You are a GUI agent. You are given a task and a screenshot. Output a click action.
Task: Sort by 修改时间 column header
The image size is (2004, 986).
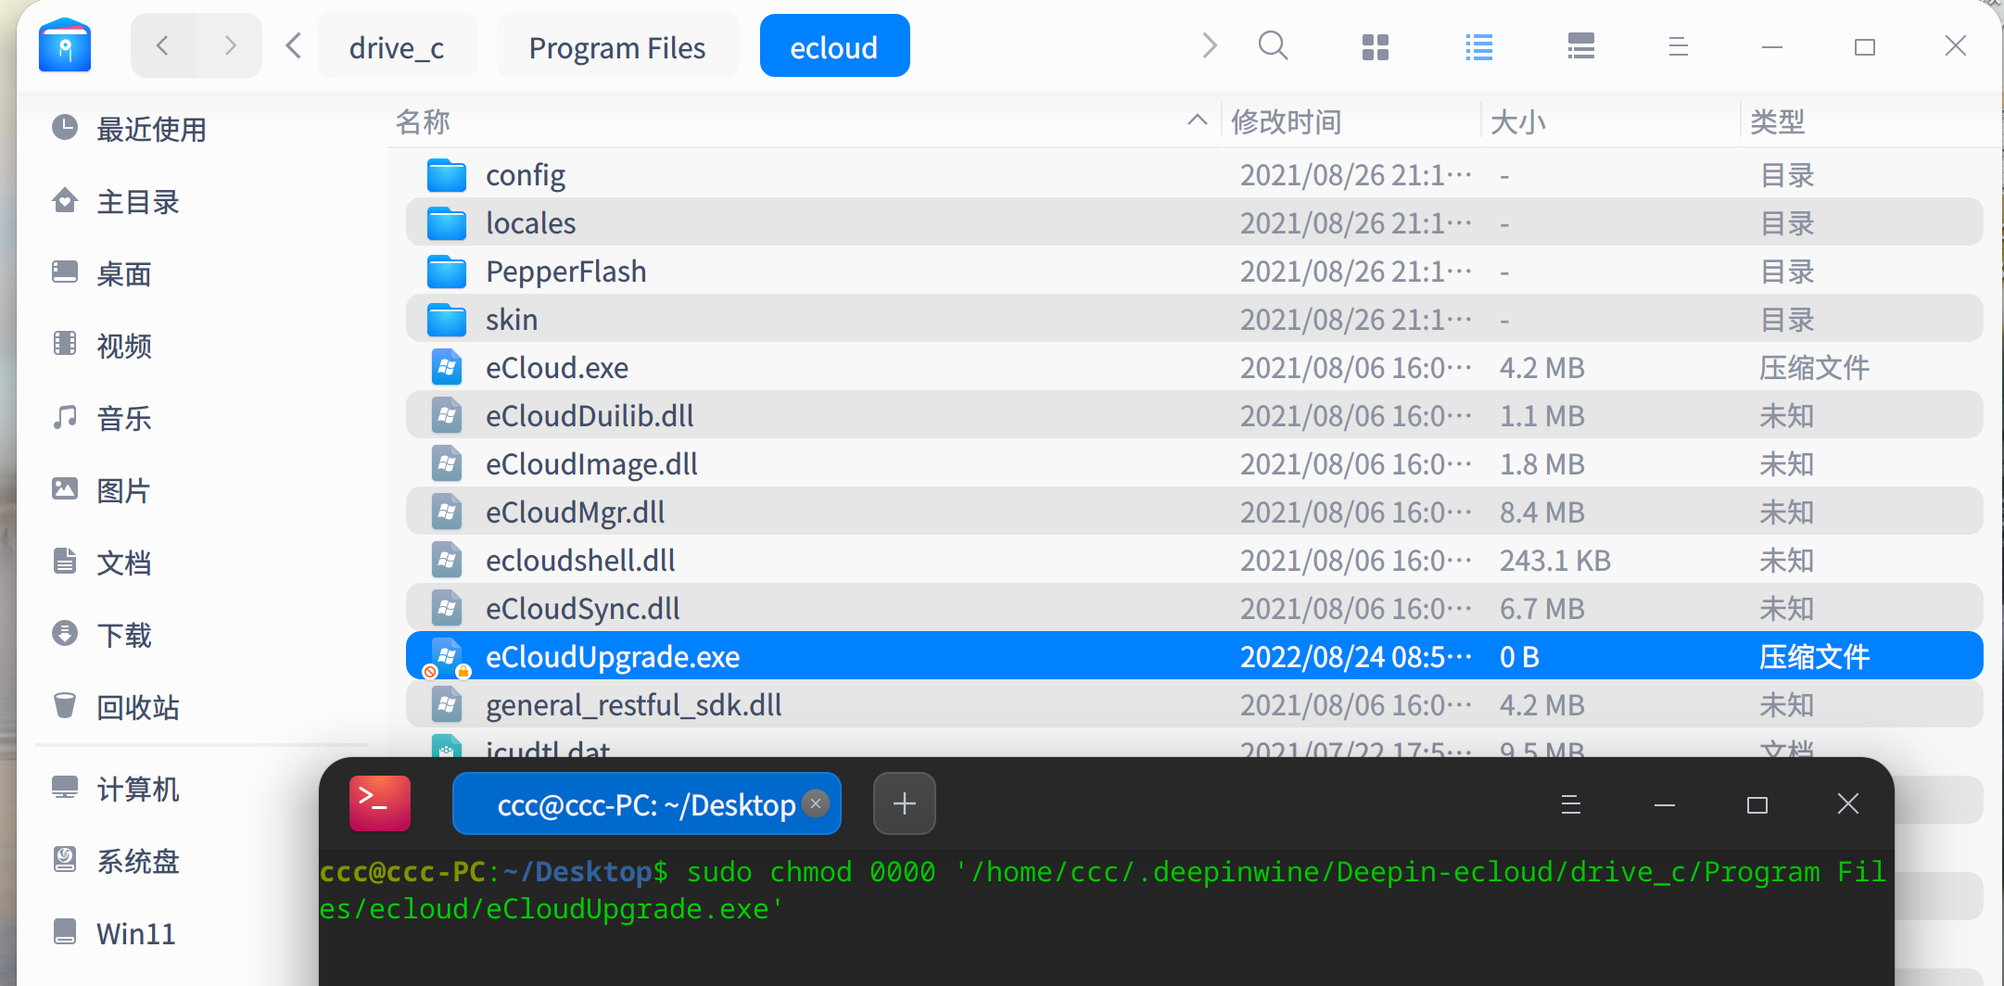(x=1351, y=121)
